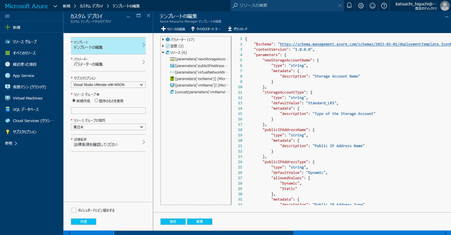Click the user account avatar

click(x=445, y=6)
